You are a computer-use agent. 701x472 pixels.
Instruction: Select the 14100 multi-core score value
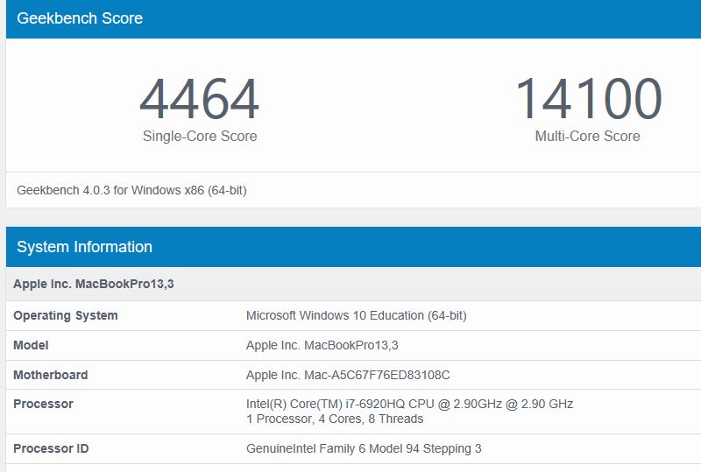[588, 99]
